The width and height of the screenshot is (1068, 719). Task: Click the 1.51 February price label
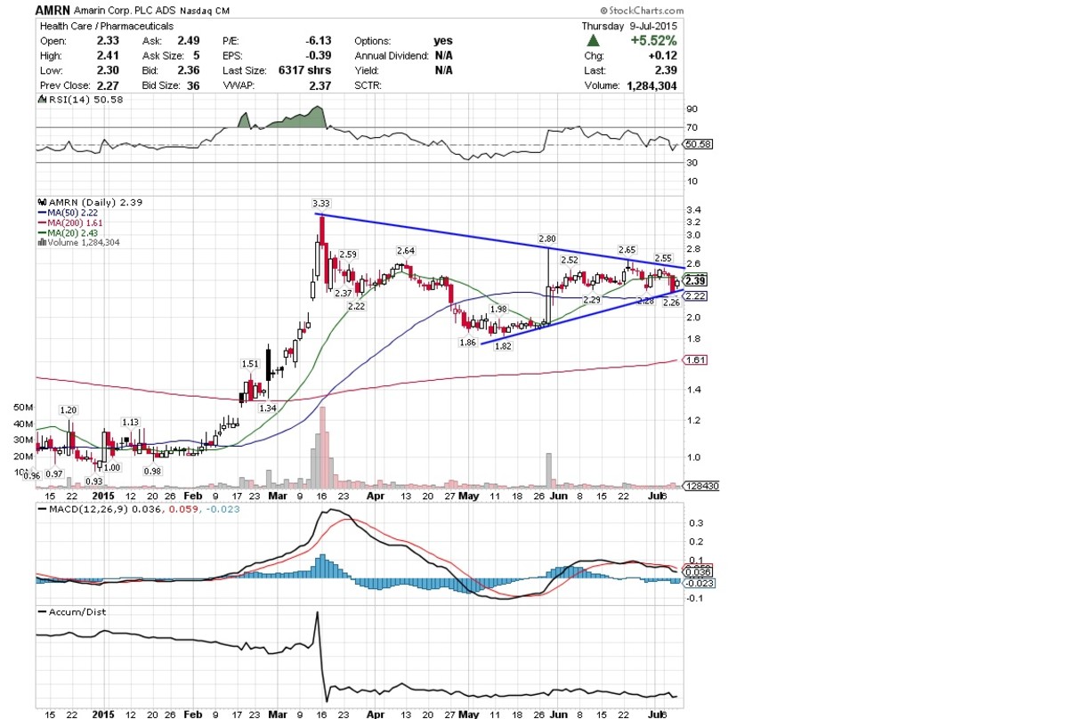[250, 364]
